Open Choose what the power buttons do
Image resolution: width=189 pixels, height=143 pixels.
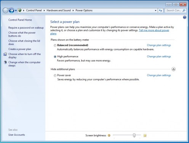(x=22, y=34)
